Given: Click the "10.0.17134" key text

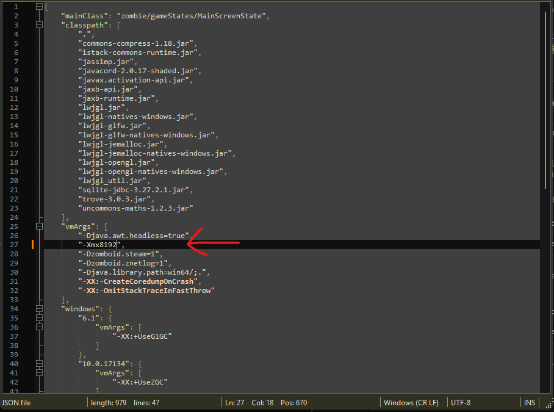Looking at the screenshot, I should tap(104, 364).
